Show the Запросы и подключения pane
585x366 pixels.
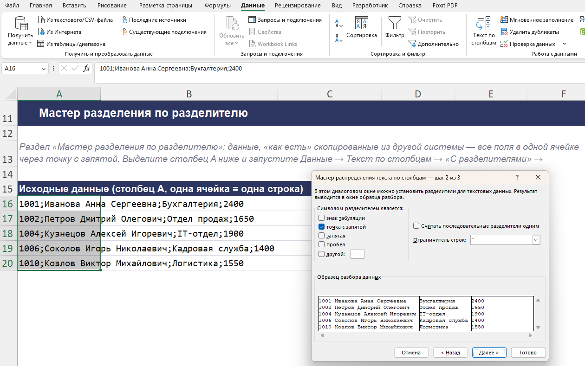point(285,20)
